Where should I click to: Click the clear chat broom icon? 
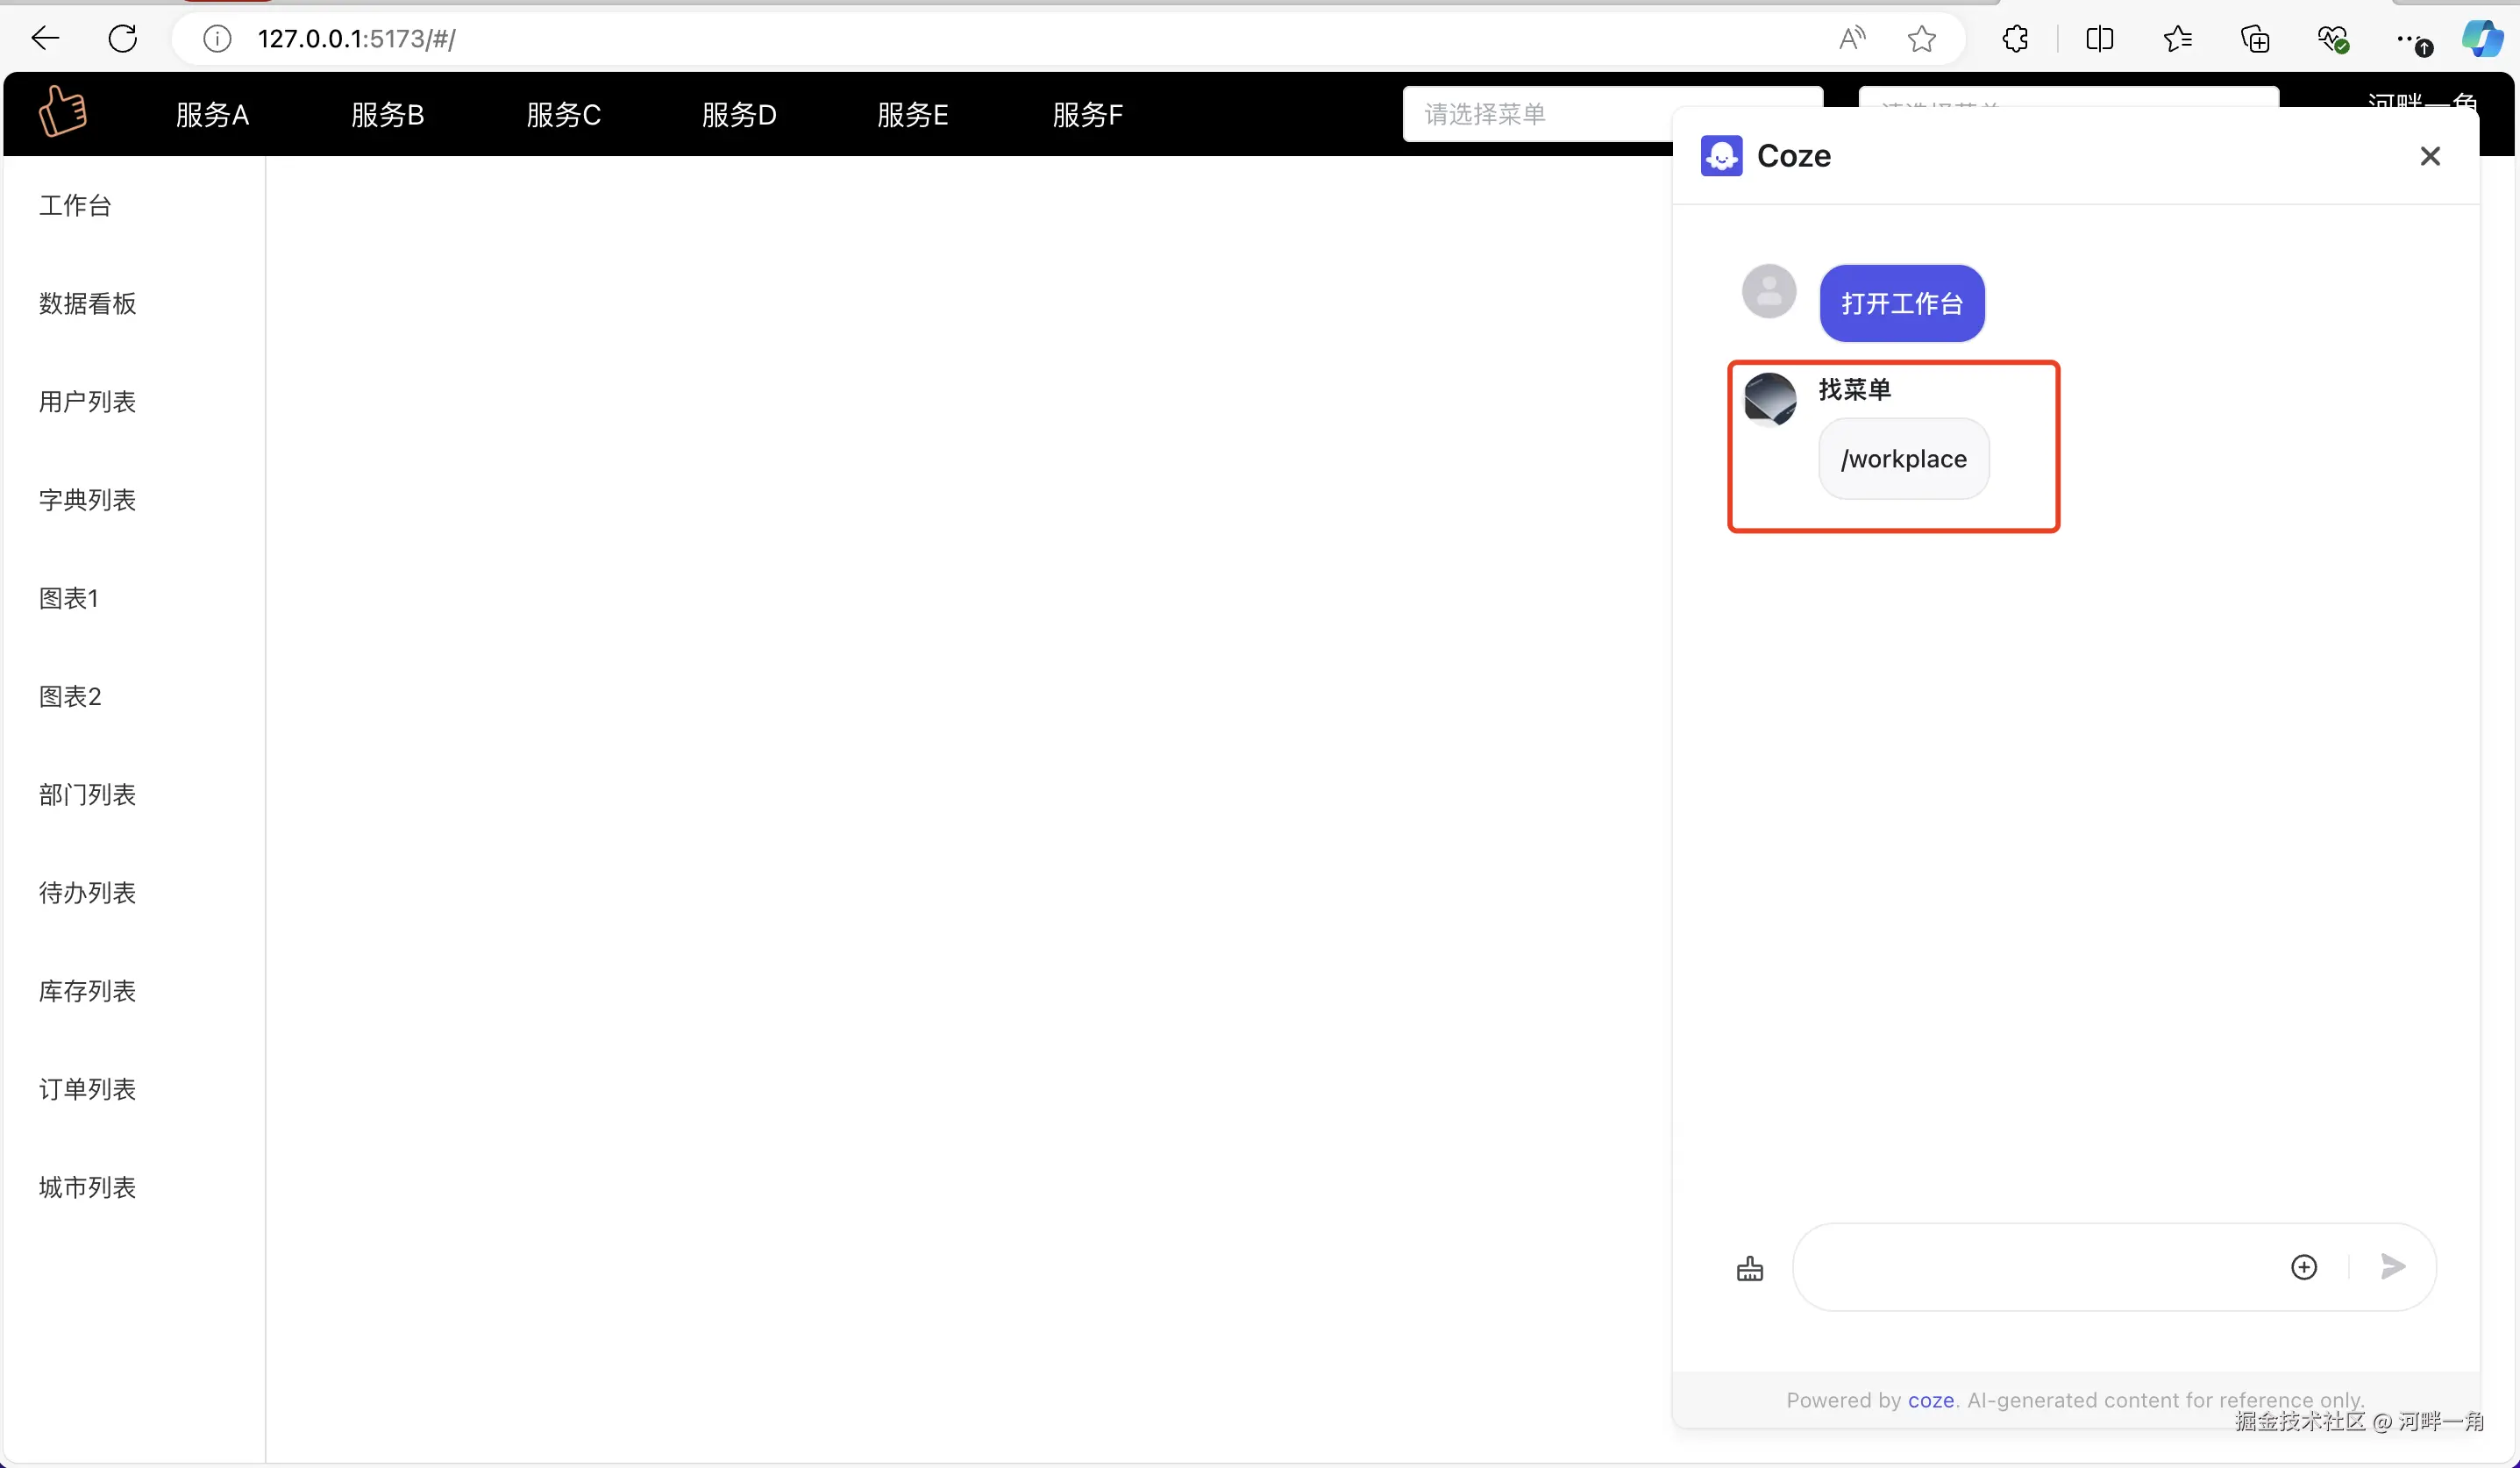(x=1749, y=1268)
